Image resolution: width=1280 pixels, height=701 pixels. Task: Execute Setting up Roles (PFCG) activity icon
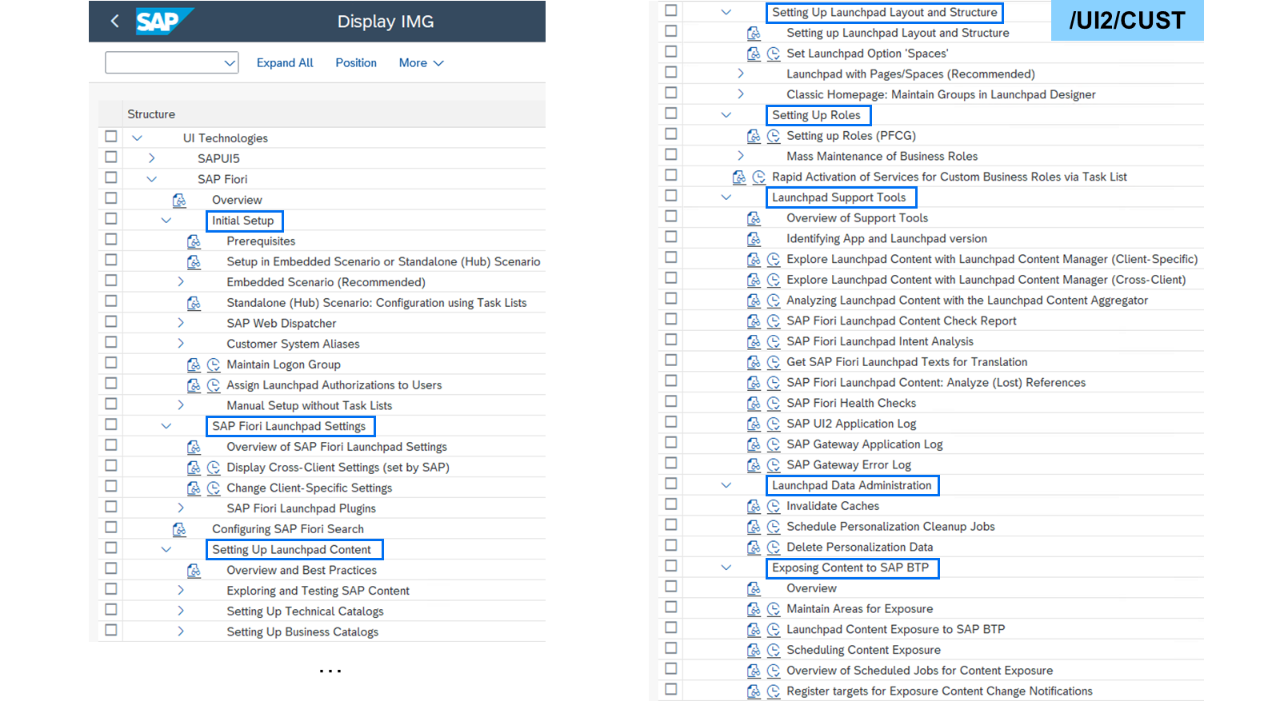[x=774, y=136]
